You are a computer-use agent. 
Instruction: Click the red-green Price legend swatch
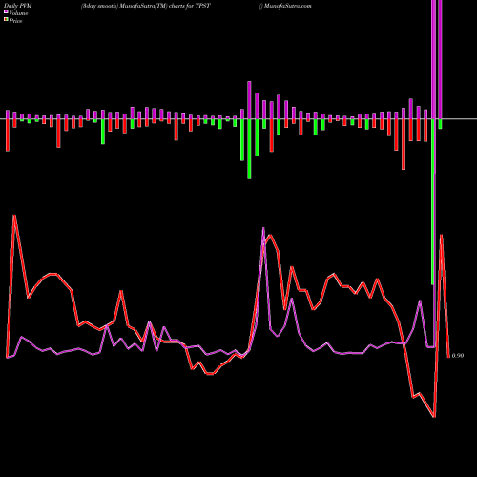[6, 19]
